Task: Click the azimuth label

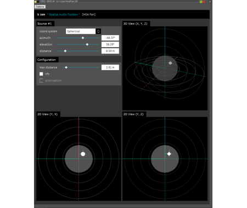Action: click(45, 38)
